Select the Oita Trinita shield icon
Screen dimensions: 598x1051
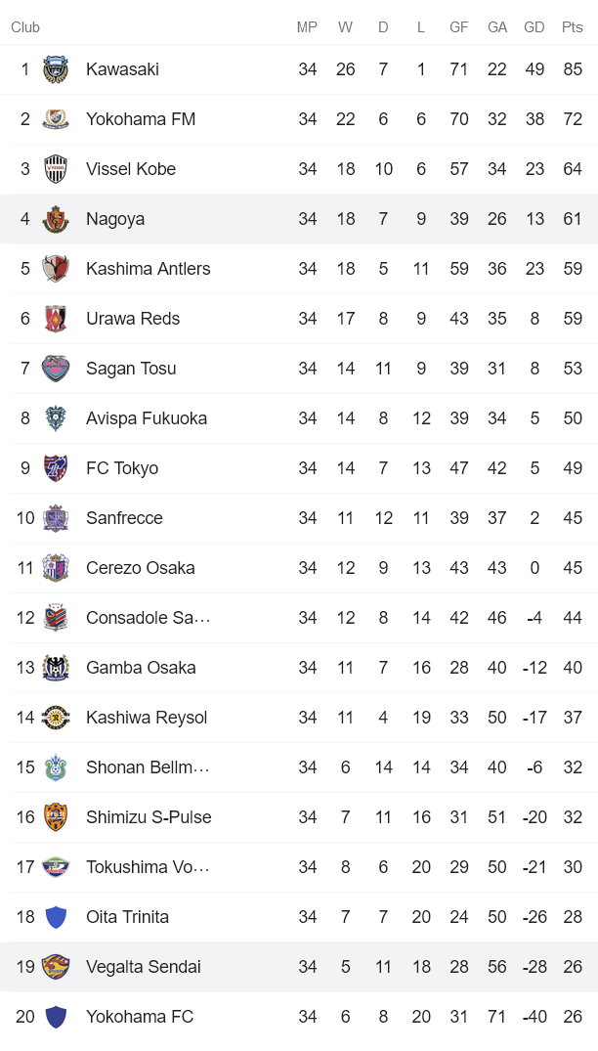[56, 917]
